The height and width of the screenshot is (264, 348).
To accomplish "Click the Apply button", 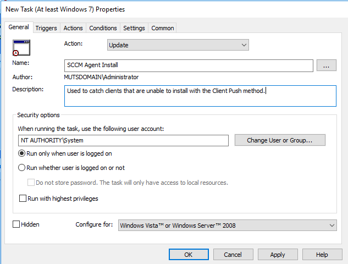I will click(x=278, y=255).
